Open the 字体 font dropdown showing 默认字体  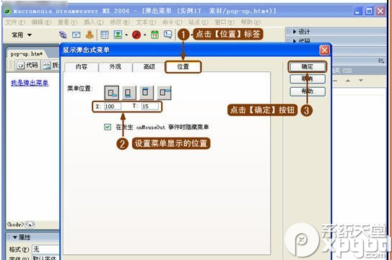(45, 258)
